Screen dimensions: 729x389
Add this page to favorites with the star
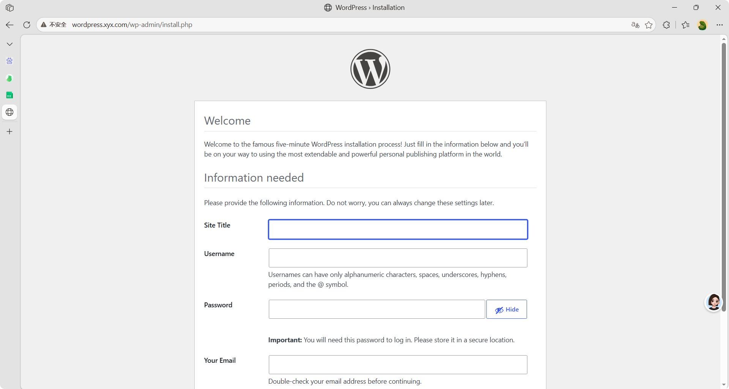649,25
